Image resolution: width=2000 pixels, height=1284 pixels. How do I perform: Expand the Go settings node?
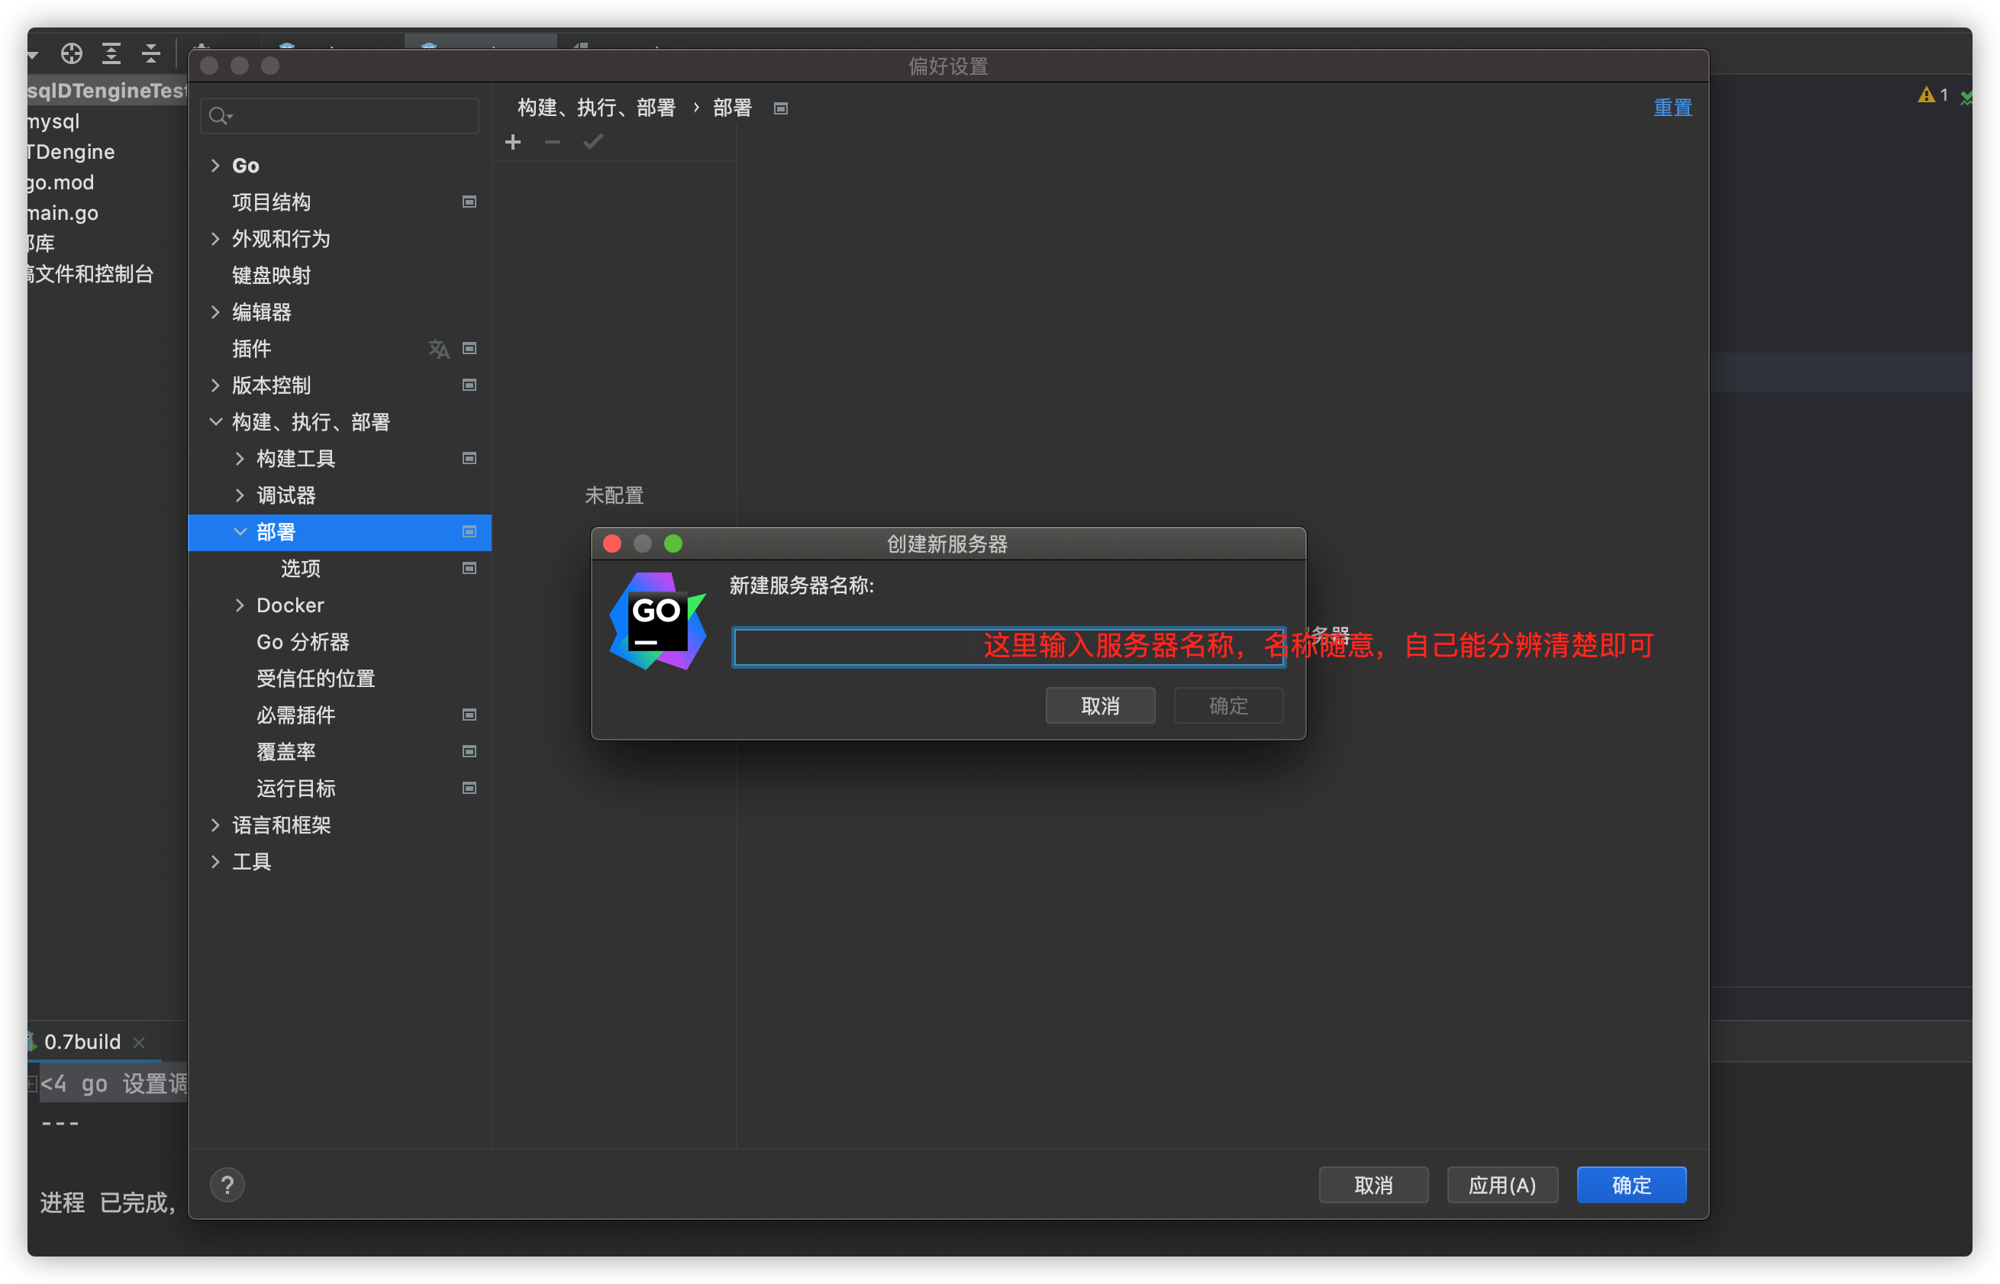click(x=215, y=166)
